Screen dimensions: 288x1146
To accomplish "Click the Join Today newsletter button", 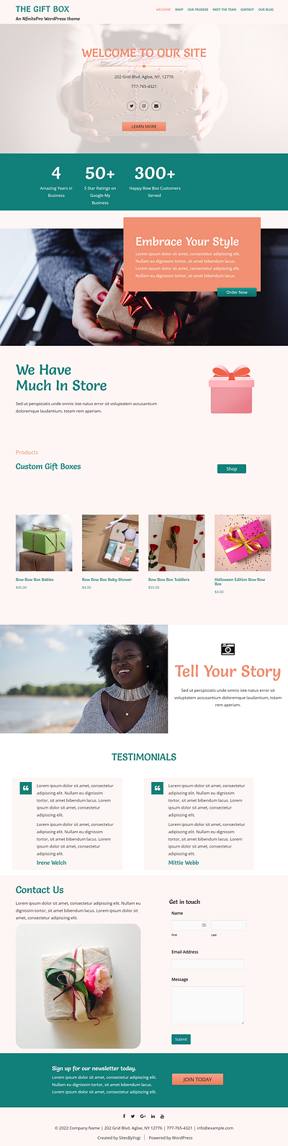I will click(197, 1079).
